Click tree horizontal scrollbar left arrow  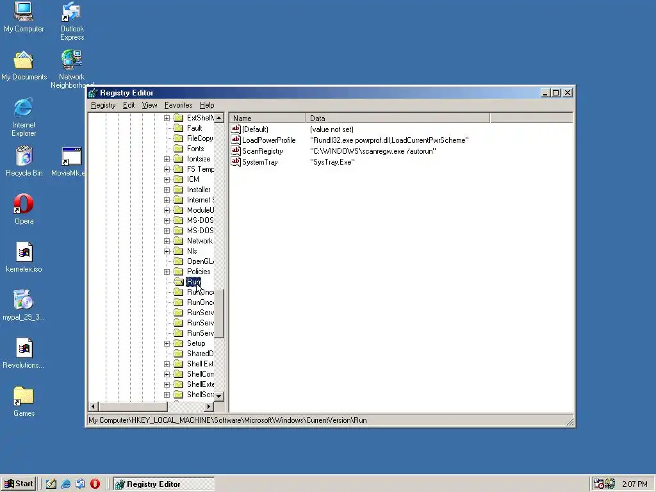[x=94, y=406]
